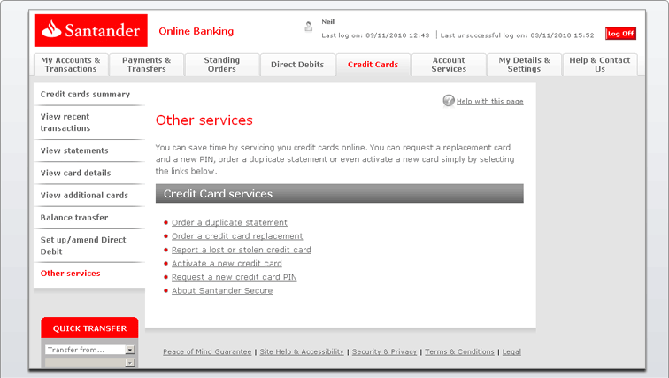
Task: Click the Legal footer link
Action: coord(511,351)
